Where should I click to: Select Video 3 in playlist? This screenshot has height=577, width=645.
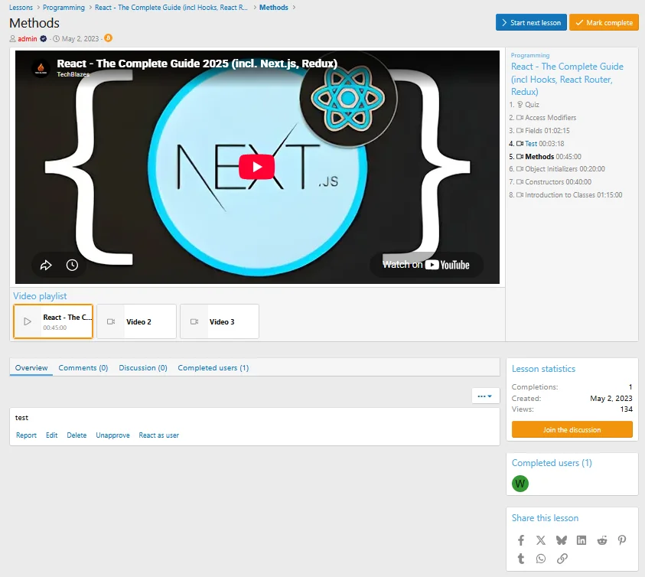[x=220, y=321]
